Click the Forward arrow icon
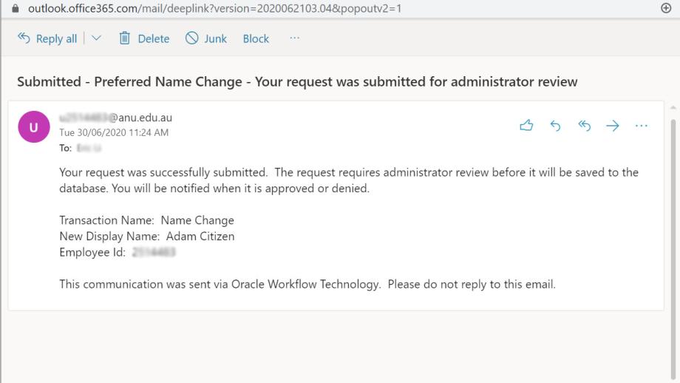This screenshot has height=383, width=680. (612, 126)
